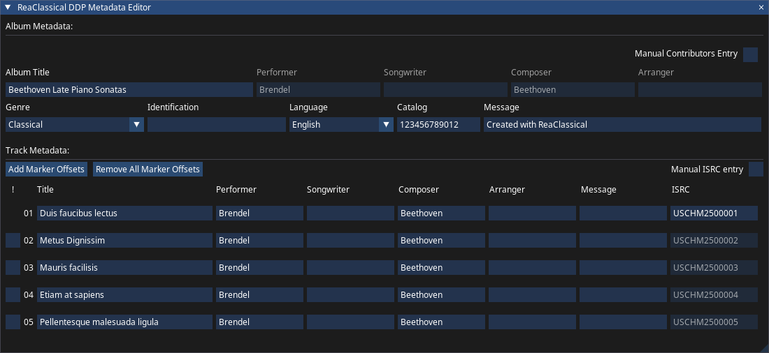Screen dimensions: 769x353
Task: Click track 02 Composer field
Action: click(441, 241)
